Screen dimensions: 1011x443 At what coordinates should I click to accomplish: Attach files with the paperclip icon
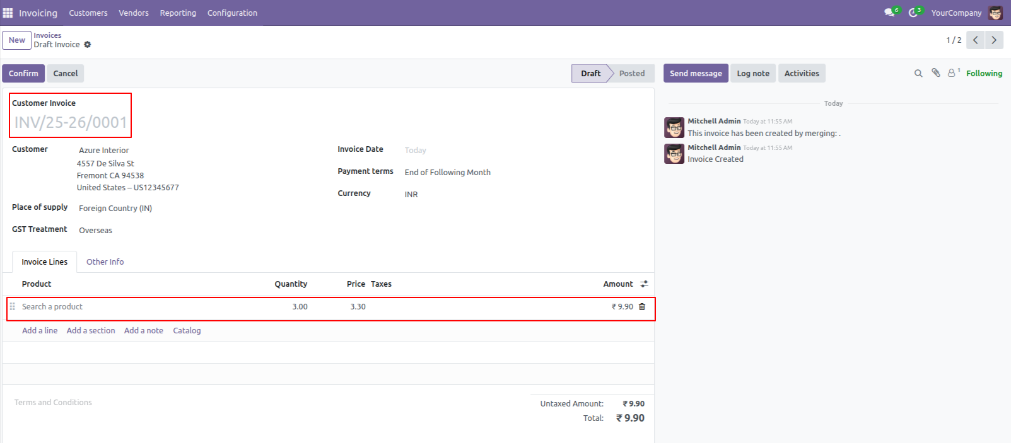click(x=936, y=73)
